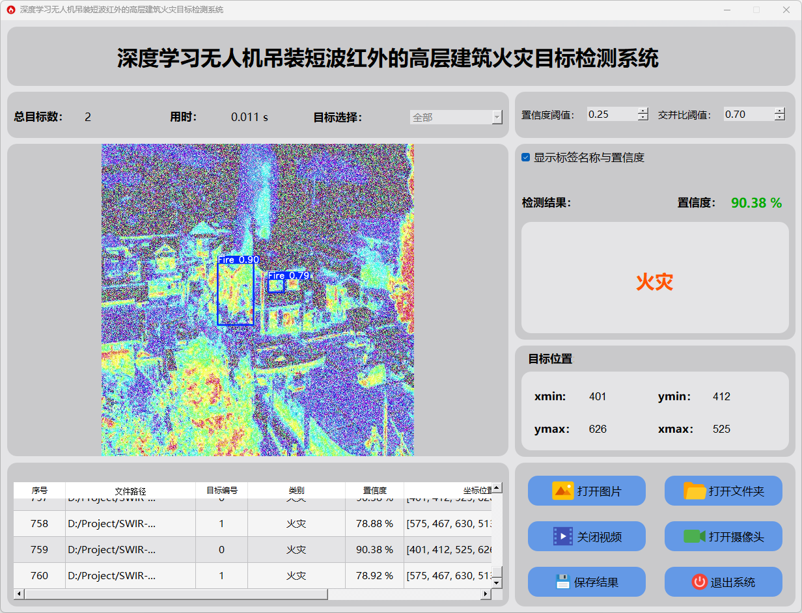
Task: Click the picture icon on 打开图片 button
Action: [x=562, y=491]
